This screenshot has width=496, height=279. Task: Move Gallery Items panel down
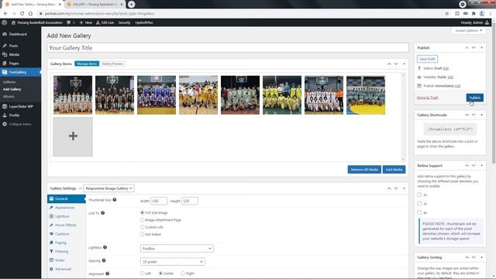[396, 64]
